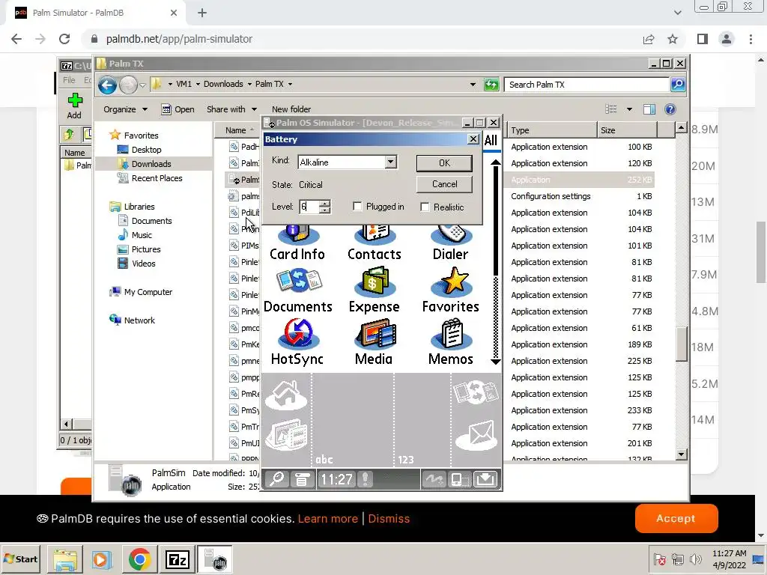Open the Windows Start button
The image size is (767, 575).
21,559
